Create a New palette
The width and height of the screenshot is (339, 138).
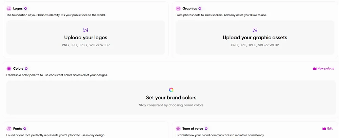[323, 68]
